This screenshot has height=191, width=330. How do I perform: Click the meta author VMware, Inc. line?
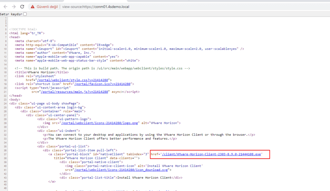click(x=55, y=52)
